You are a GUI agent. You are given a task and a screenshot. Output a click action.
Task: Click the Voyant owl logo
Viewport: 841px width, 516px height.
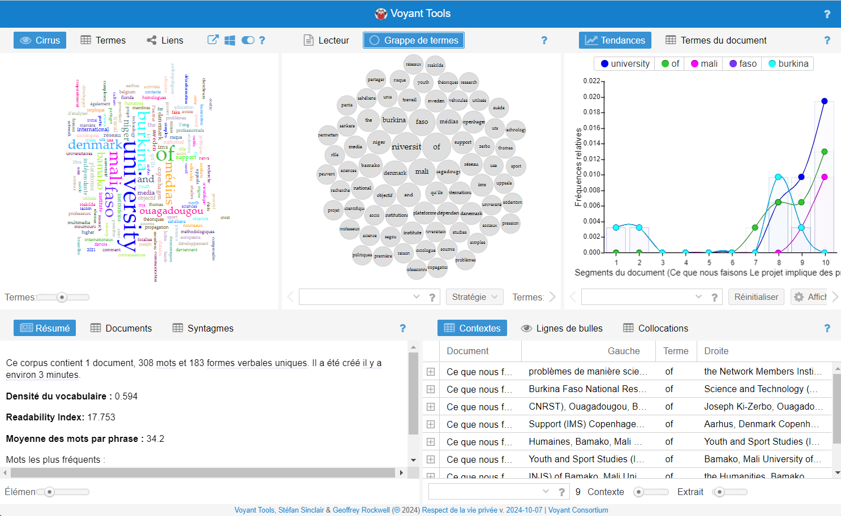click(381, 14)
